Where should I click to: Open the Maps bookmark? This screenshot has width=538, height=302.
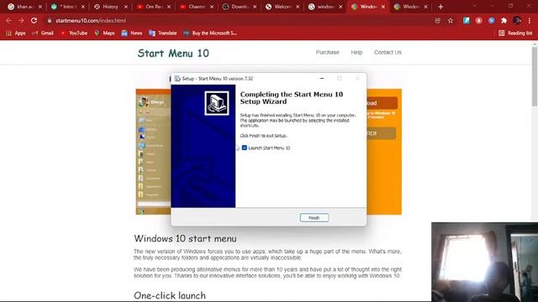click(x=104, y=34)
